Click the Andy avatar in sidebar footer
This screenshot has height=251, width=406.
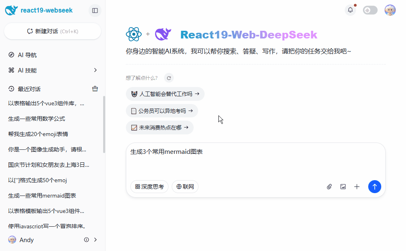tap(12, 240)
